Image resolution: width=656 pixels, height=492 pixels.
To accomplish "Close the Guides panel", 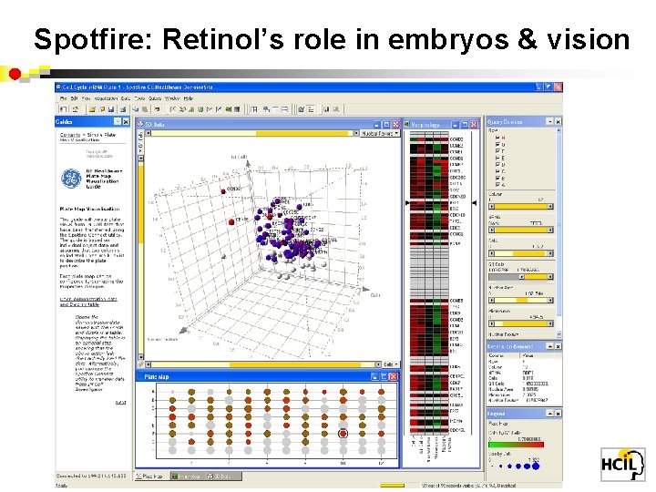I will [126, 121].
